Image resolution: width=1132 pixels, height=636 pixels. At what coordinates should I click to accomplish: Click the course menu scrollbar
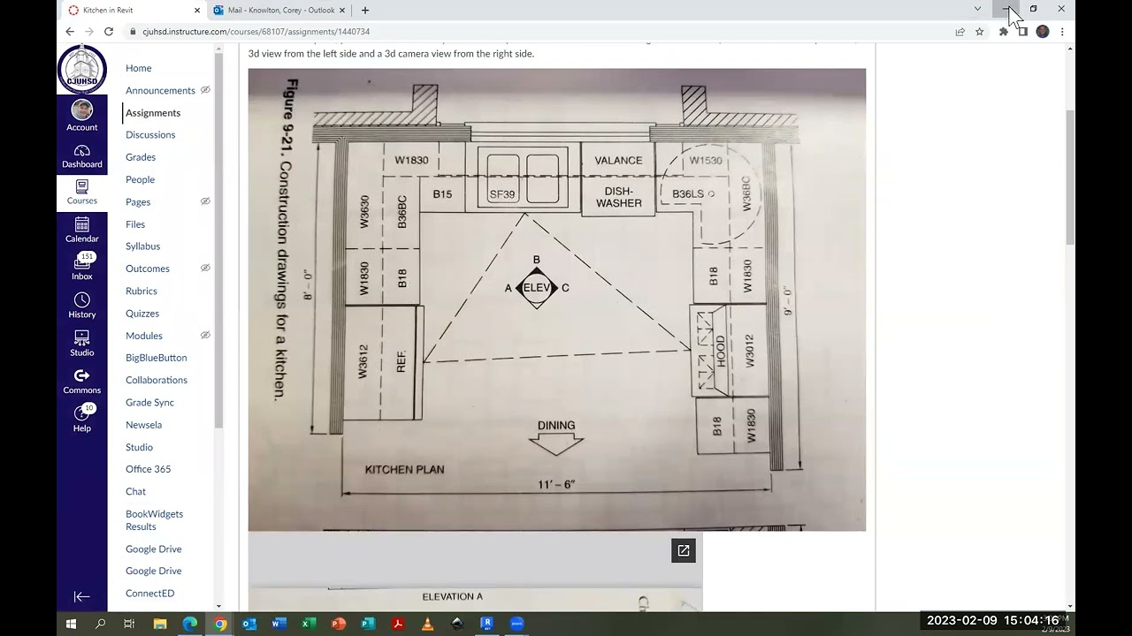coord(218,238)
